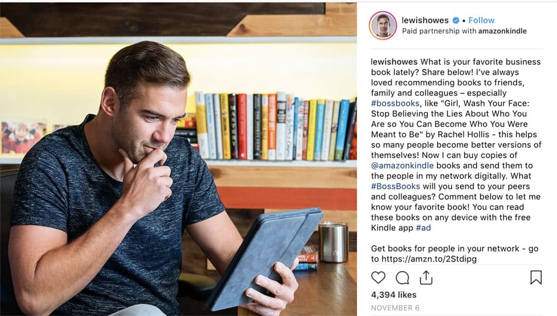The height and width of the screenshot is (316, 557).
Task: Click the 'Paid partnership with' label text
Action: (439, 31)
